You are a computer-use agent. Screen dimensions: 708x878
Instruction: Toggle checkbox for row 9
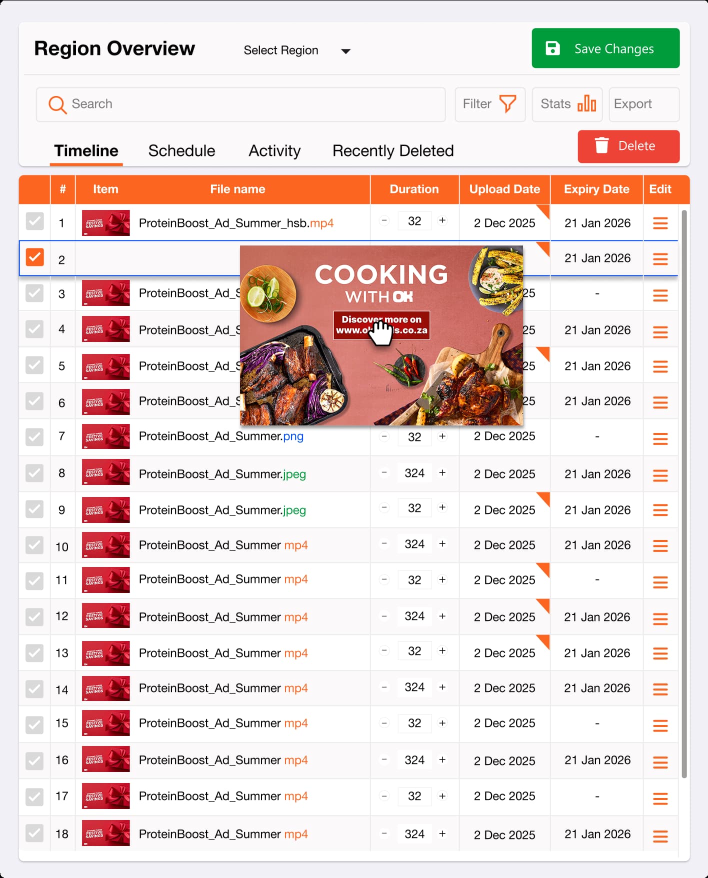point(34,509)
